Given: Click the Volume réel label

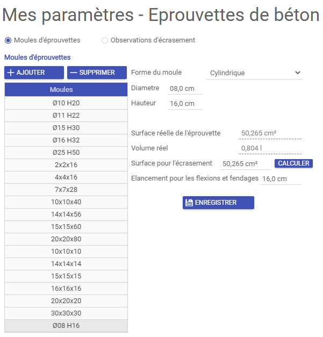Looking at the screenshot, I should (x=149, y=148).
